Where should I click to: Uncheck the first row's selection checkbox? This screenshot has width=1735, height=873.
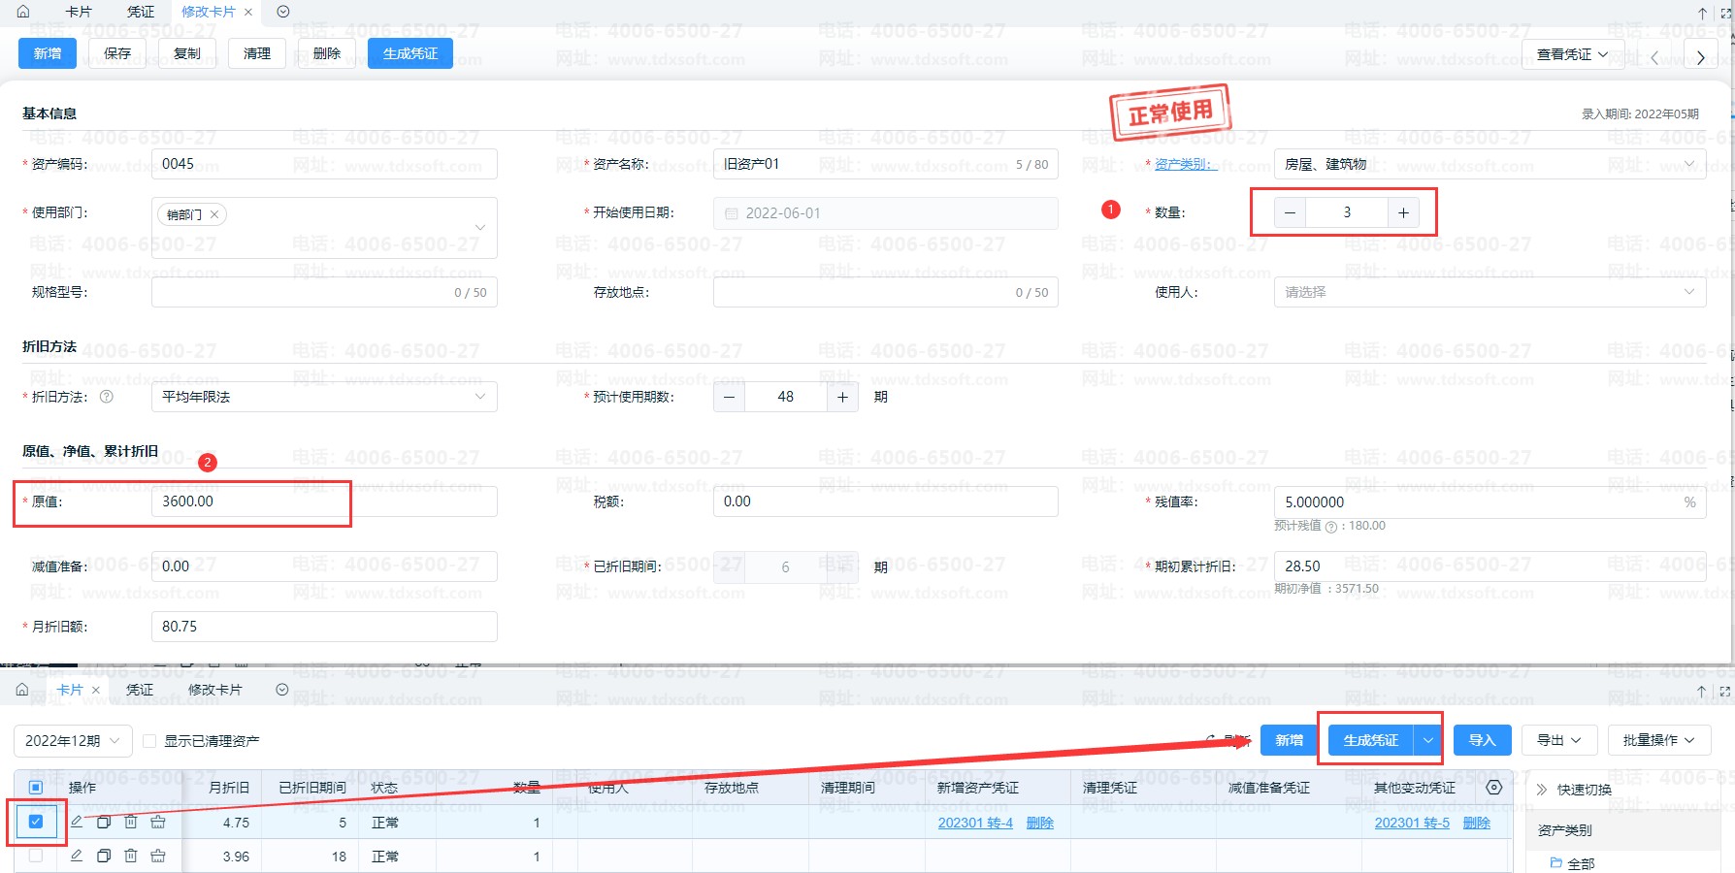coord(36,822)
